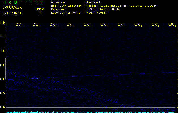
Task: Click the 0300 time marker
Action: click(171, 25)
